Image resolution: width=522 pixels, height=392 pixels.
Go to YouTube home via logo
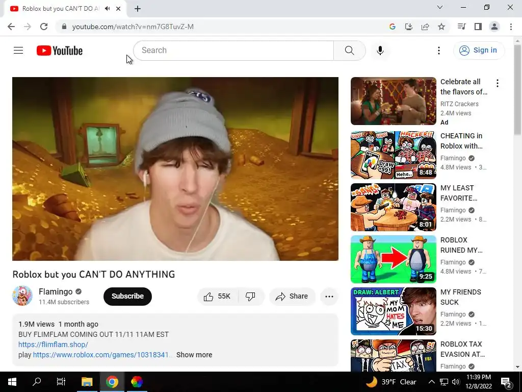60,51
